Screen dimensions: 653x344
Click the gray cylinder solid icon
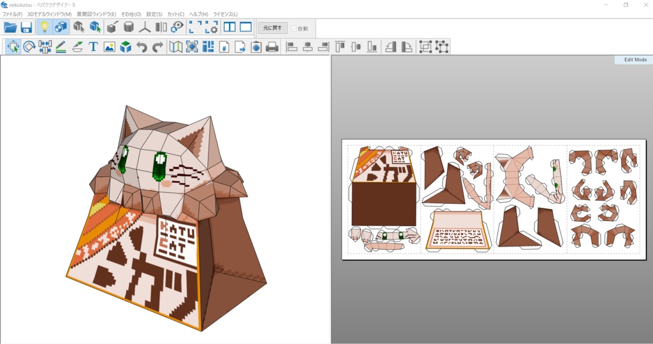point(129,27)
